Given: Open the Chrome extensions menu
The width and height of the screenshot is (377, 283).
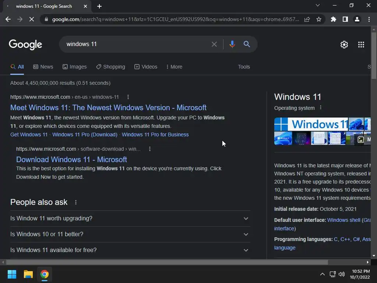Looking at the screenshot, I should (x=334, y=19).
